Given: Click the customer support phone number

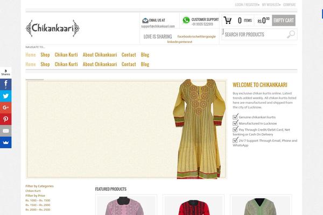Looking at the screenshot, I should click(202, 24).
